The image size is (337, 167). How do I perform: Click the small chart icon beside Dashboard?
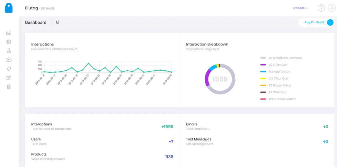(x=57, y=22)
